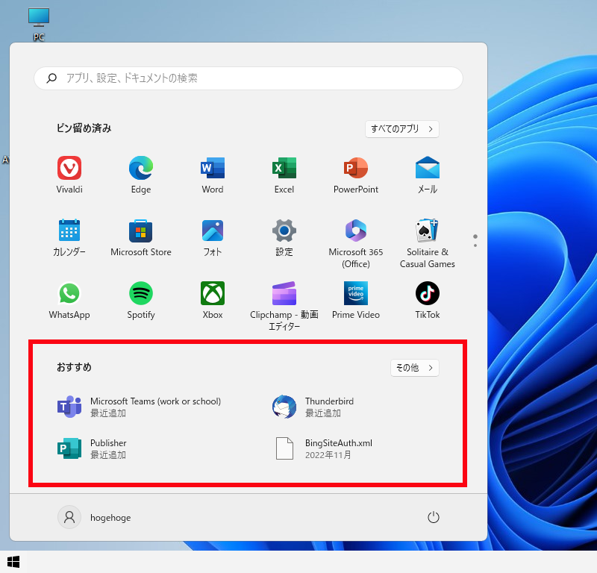Open PowerPoint from pinned apps
Screen dimensions: 597x573
(356, 175)
